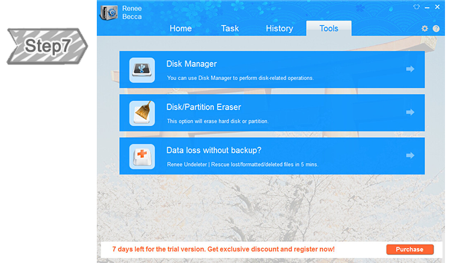
Task: Click the Step7 badge
Action: click(47, 46)
